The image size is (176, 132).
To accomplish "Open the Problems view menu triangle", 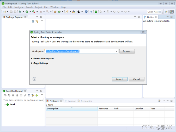I will (x=164, y=100).
